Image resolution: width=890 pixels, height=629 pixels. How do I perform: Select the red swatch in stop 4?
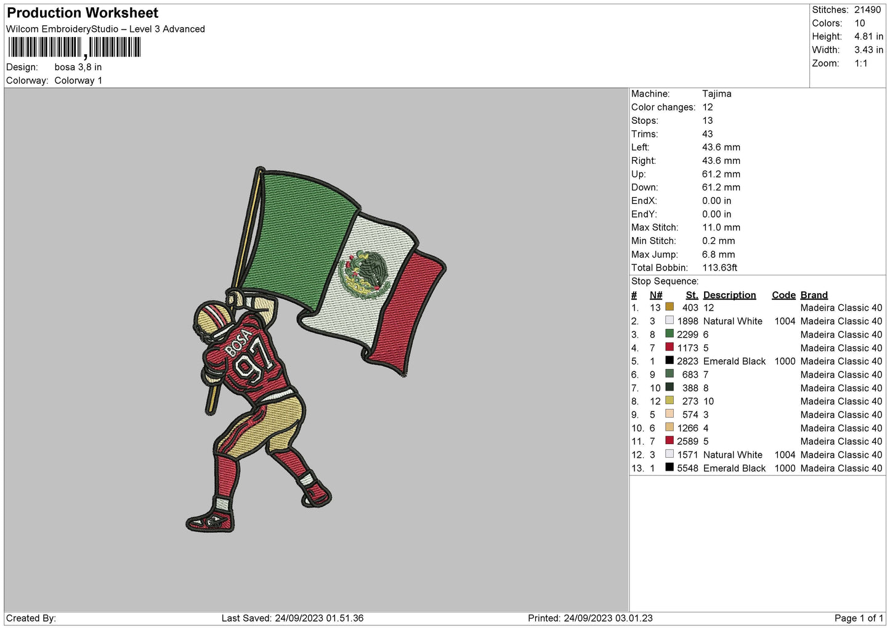670,347
